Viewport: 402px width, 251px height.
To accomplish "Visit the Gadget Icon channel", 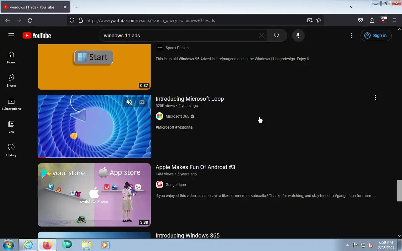I will (x=176, y=185).
